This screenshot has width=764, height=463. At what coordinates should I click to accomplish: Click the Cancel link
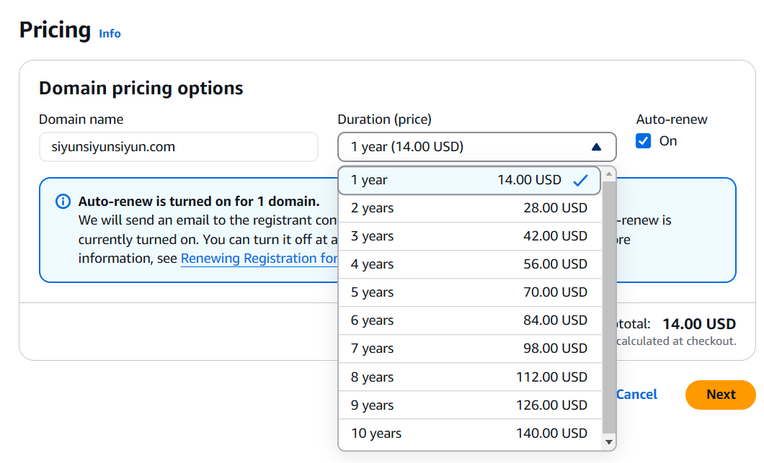coord(638,395)
